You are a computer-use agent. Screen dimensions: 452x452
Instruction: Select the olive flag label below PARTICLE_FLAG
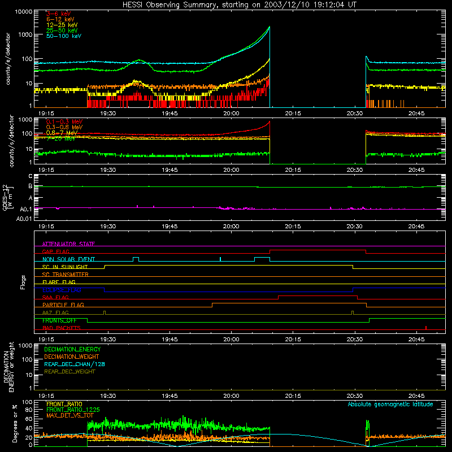click(55, 312)
